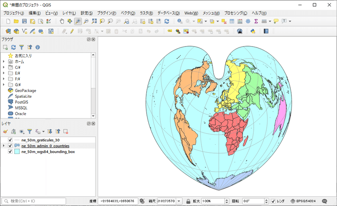This screenshot has height=206, width=337.
Task: Click the cyan color swatch of ne_50m_wgs84_bounding_box
Action: click(17, 151)
